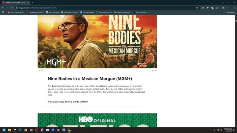237x133 pixels.
Task: Click the 'Premieres Sunday, March 2' line
Action: click(68, 102)
